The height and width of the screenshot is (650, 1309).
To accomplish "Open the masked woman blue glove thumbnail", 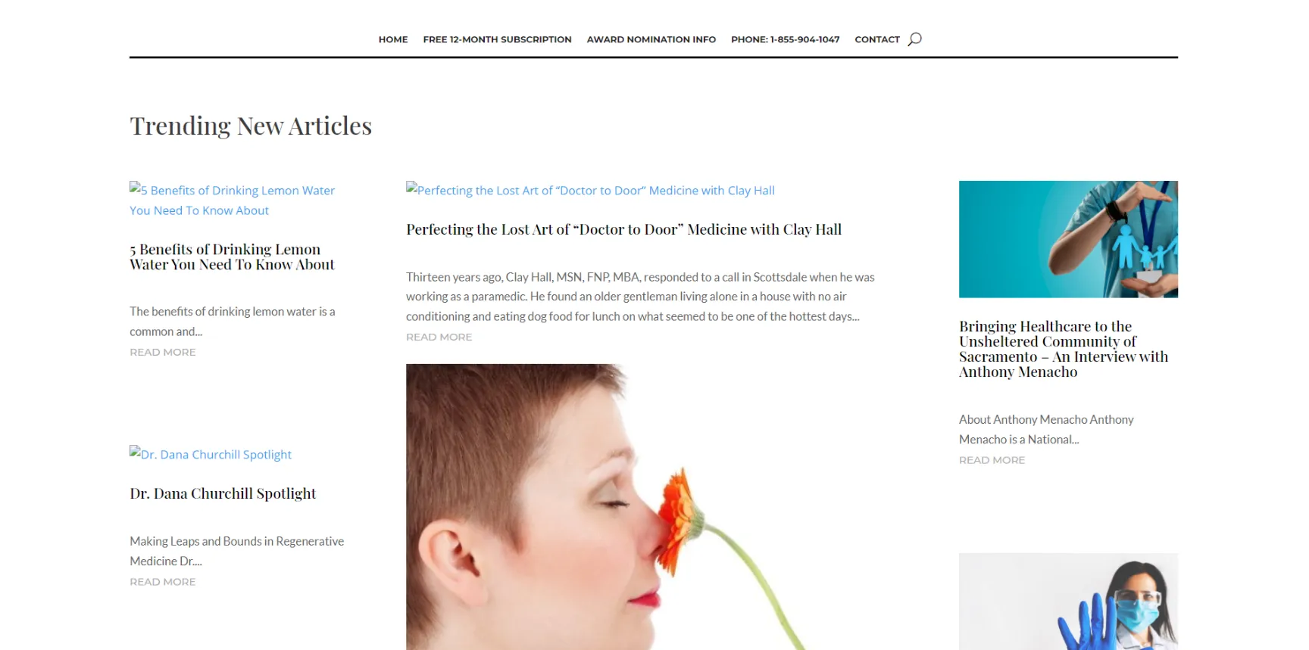I will coord(1068,602).
